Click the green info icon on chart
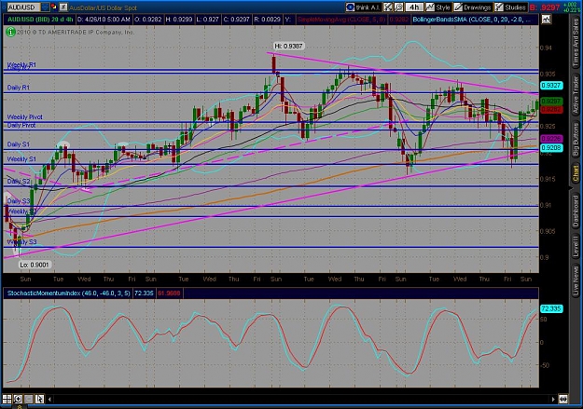 point(10,33)
